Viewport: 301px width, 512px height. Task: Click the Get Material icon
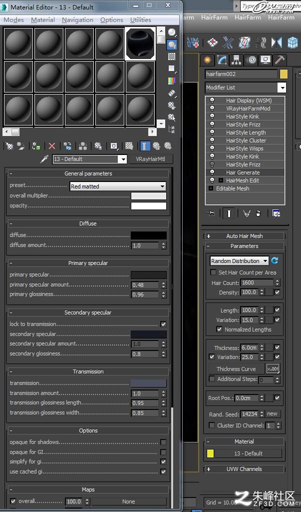[9, 146]
